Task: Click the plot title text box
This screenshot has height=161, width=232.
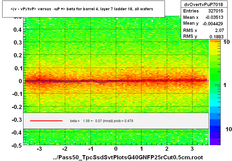Action: [x=84, y=9]
